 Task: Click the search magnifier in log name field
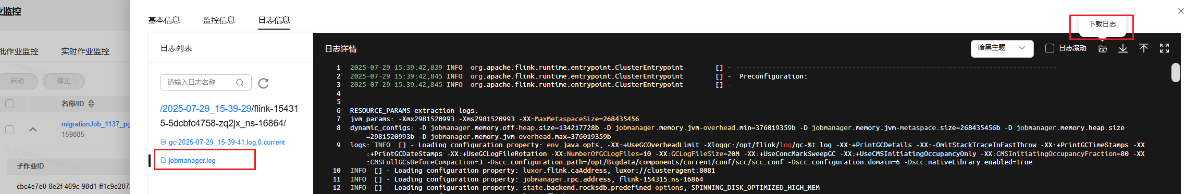pos(240,83)
